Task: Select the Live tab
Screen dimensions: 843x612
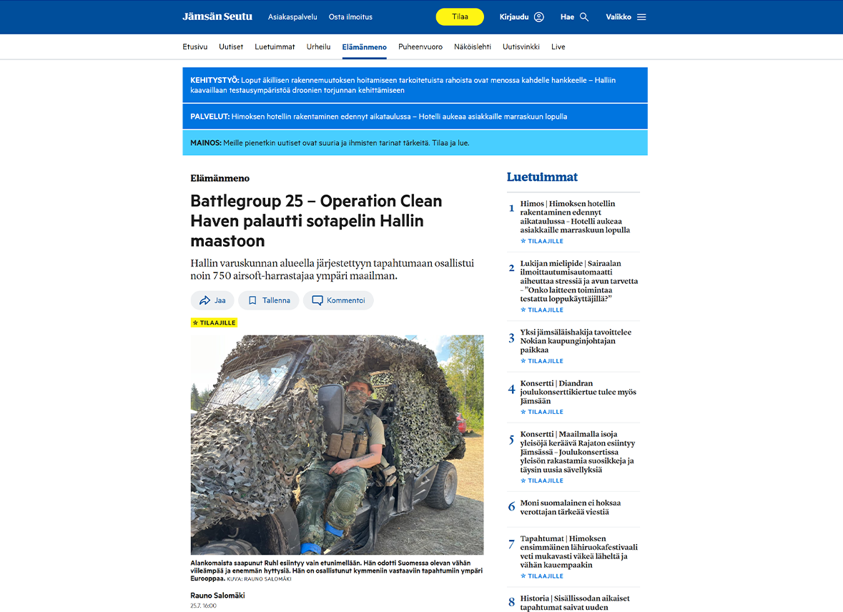Action: tap(558, 46)
